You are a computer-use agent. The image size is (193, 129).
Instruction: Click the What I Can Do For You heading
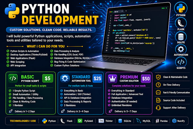click(x=46, y=46)
